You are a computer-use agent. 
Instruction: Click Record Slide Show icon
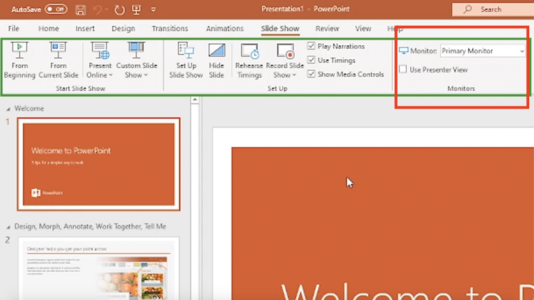pos(285,51)
